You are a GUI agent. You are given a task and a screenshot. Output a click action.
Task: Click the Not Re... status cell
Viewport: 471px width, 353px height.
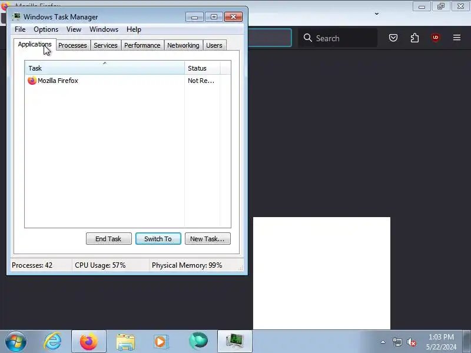pyautogui.click(x=201, y=81)
